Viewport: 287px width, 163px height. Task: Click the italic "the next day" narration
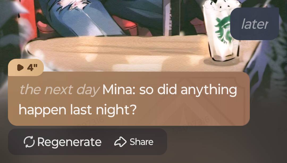(x=60, y=90)
